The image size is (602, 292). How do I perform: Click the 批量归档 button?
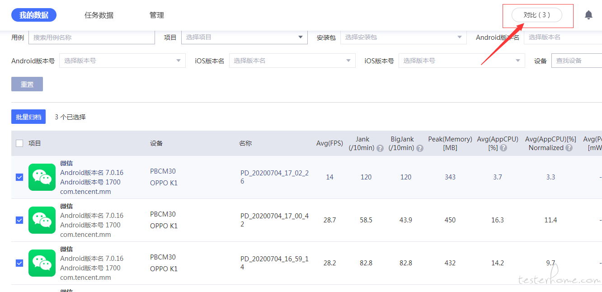[28, 117]
